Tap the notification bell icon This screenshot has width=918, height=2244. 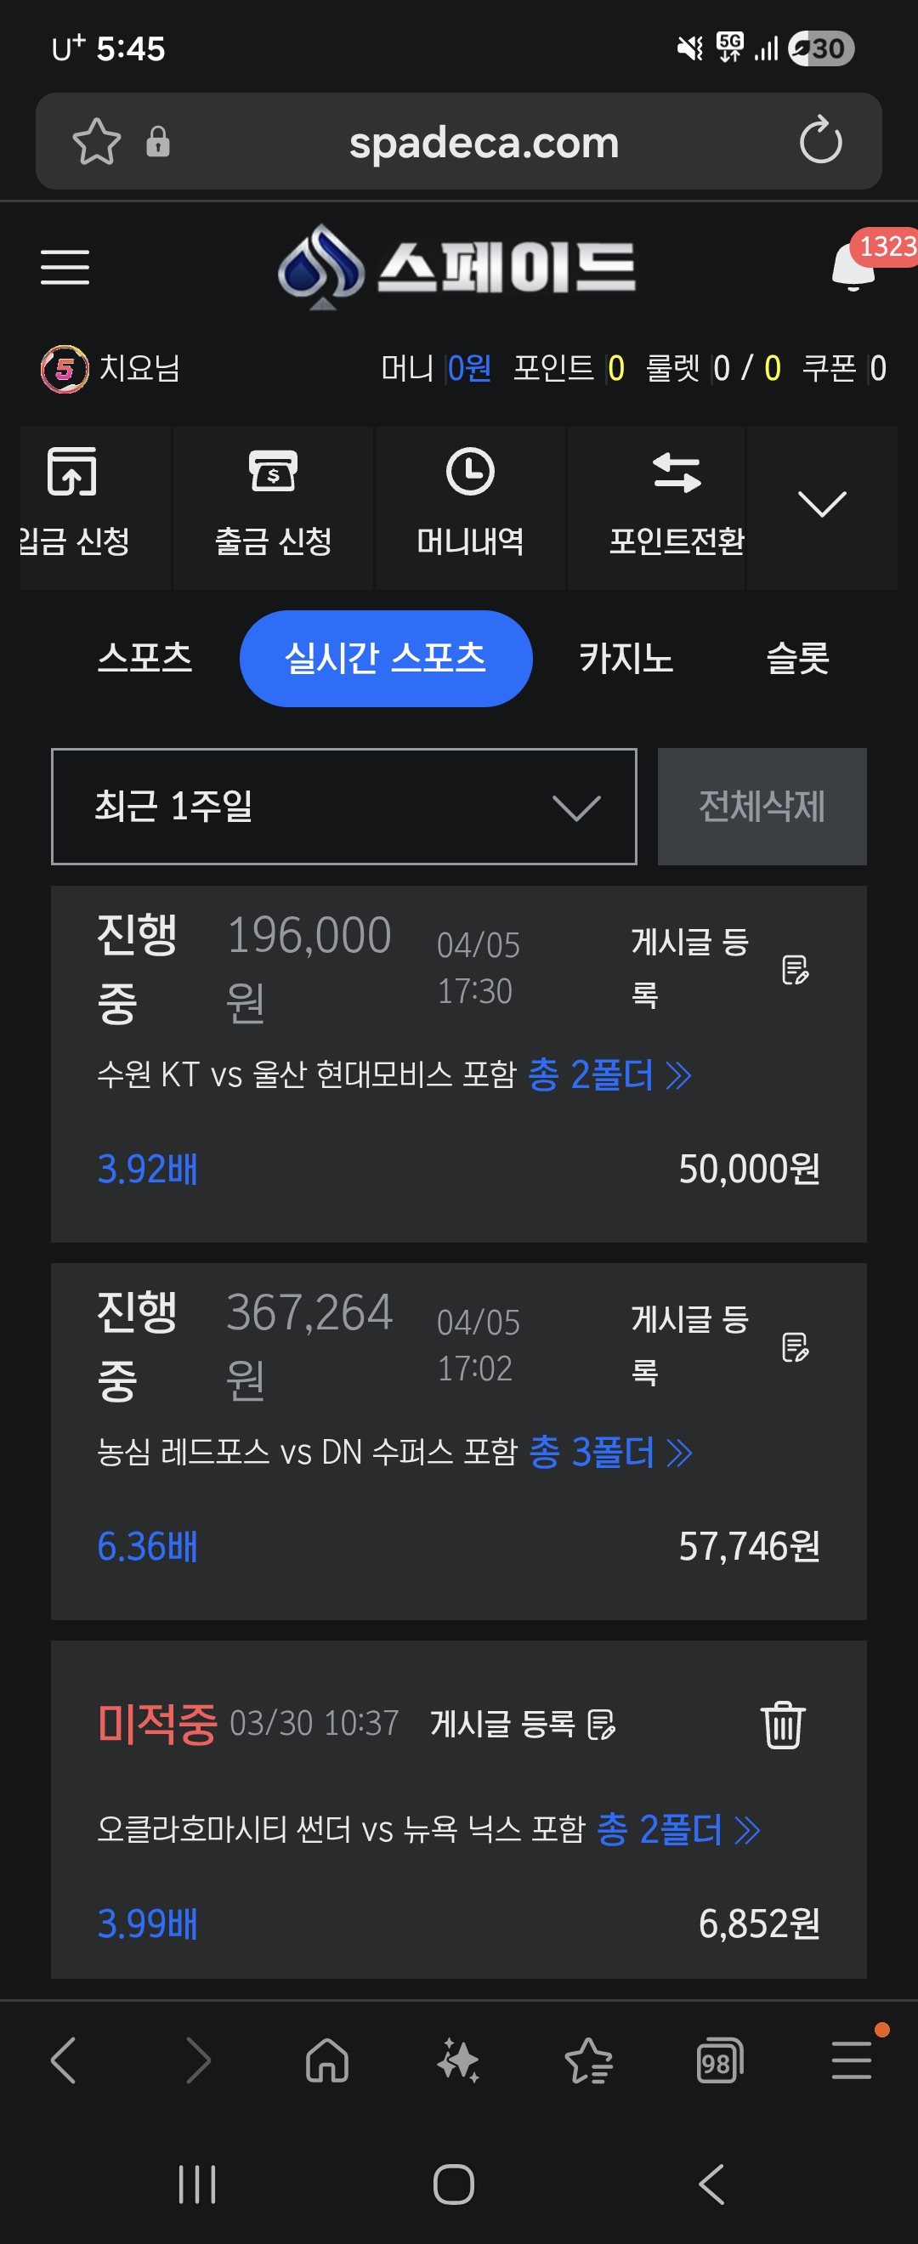pos(853,267)
